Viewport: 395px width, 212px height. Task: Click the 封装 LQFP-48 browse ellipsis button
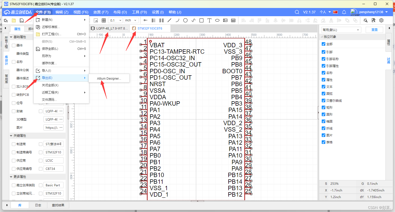click(x=61, y=111)
